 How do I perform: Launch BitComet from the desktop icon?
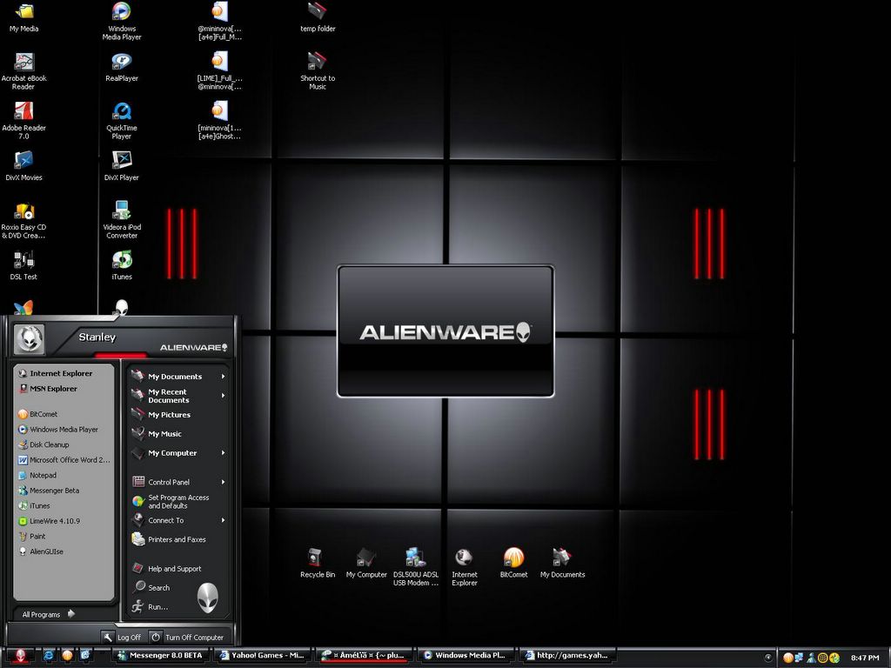tap(513, 563)
